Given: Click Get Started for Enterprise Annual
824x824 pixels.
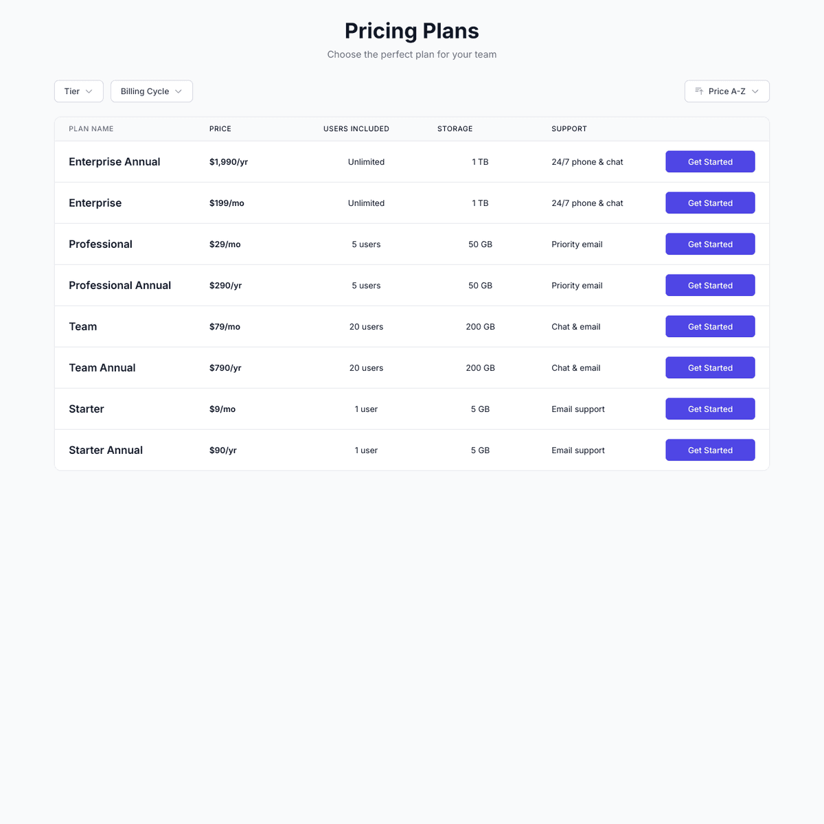Looking at the screenshot, I should (710, 161).
